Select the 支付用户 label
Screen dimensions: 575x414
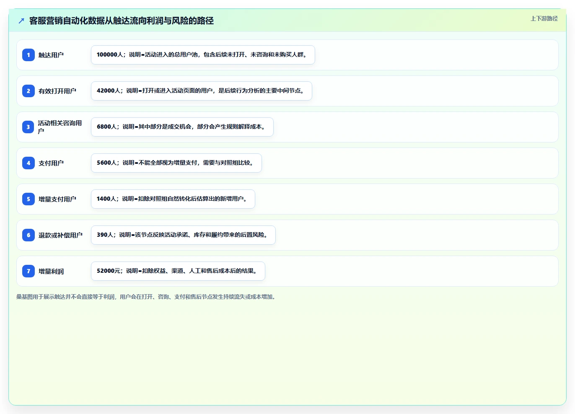51,163
